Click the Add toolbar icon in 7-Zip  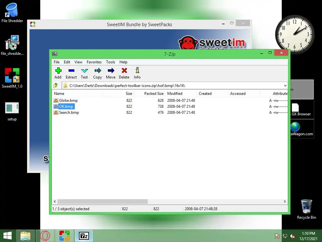click(58, 73)
